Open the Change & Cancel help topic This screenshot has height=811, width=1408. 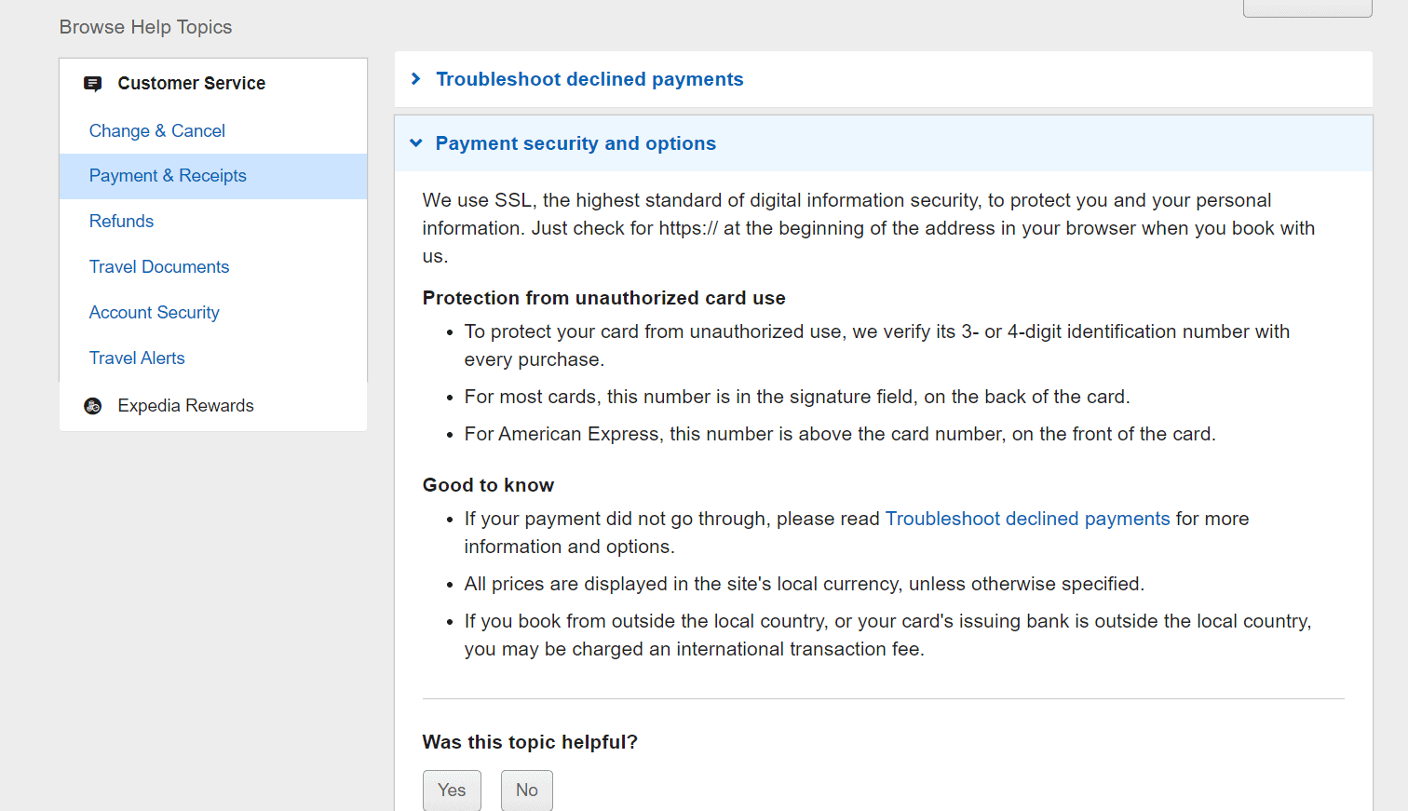(157, 131)
